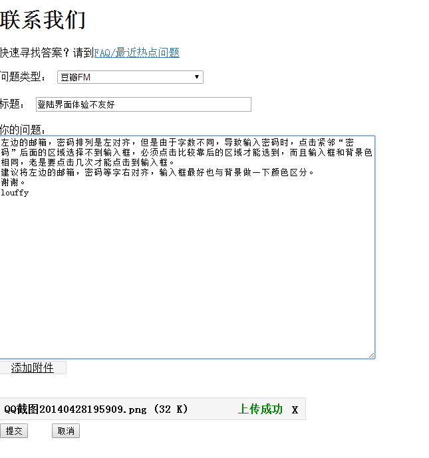Click the 联系我们 heading
The width and height of the screenshot is (429, 458).
coord(43,20)
